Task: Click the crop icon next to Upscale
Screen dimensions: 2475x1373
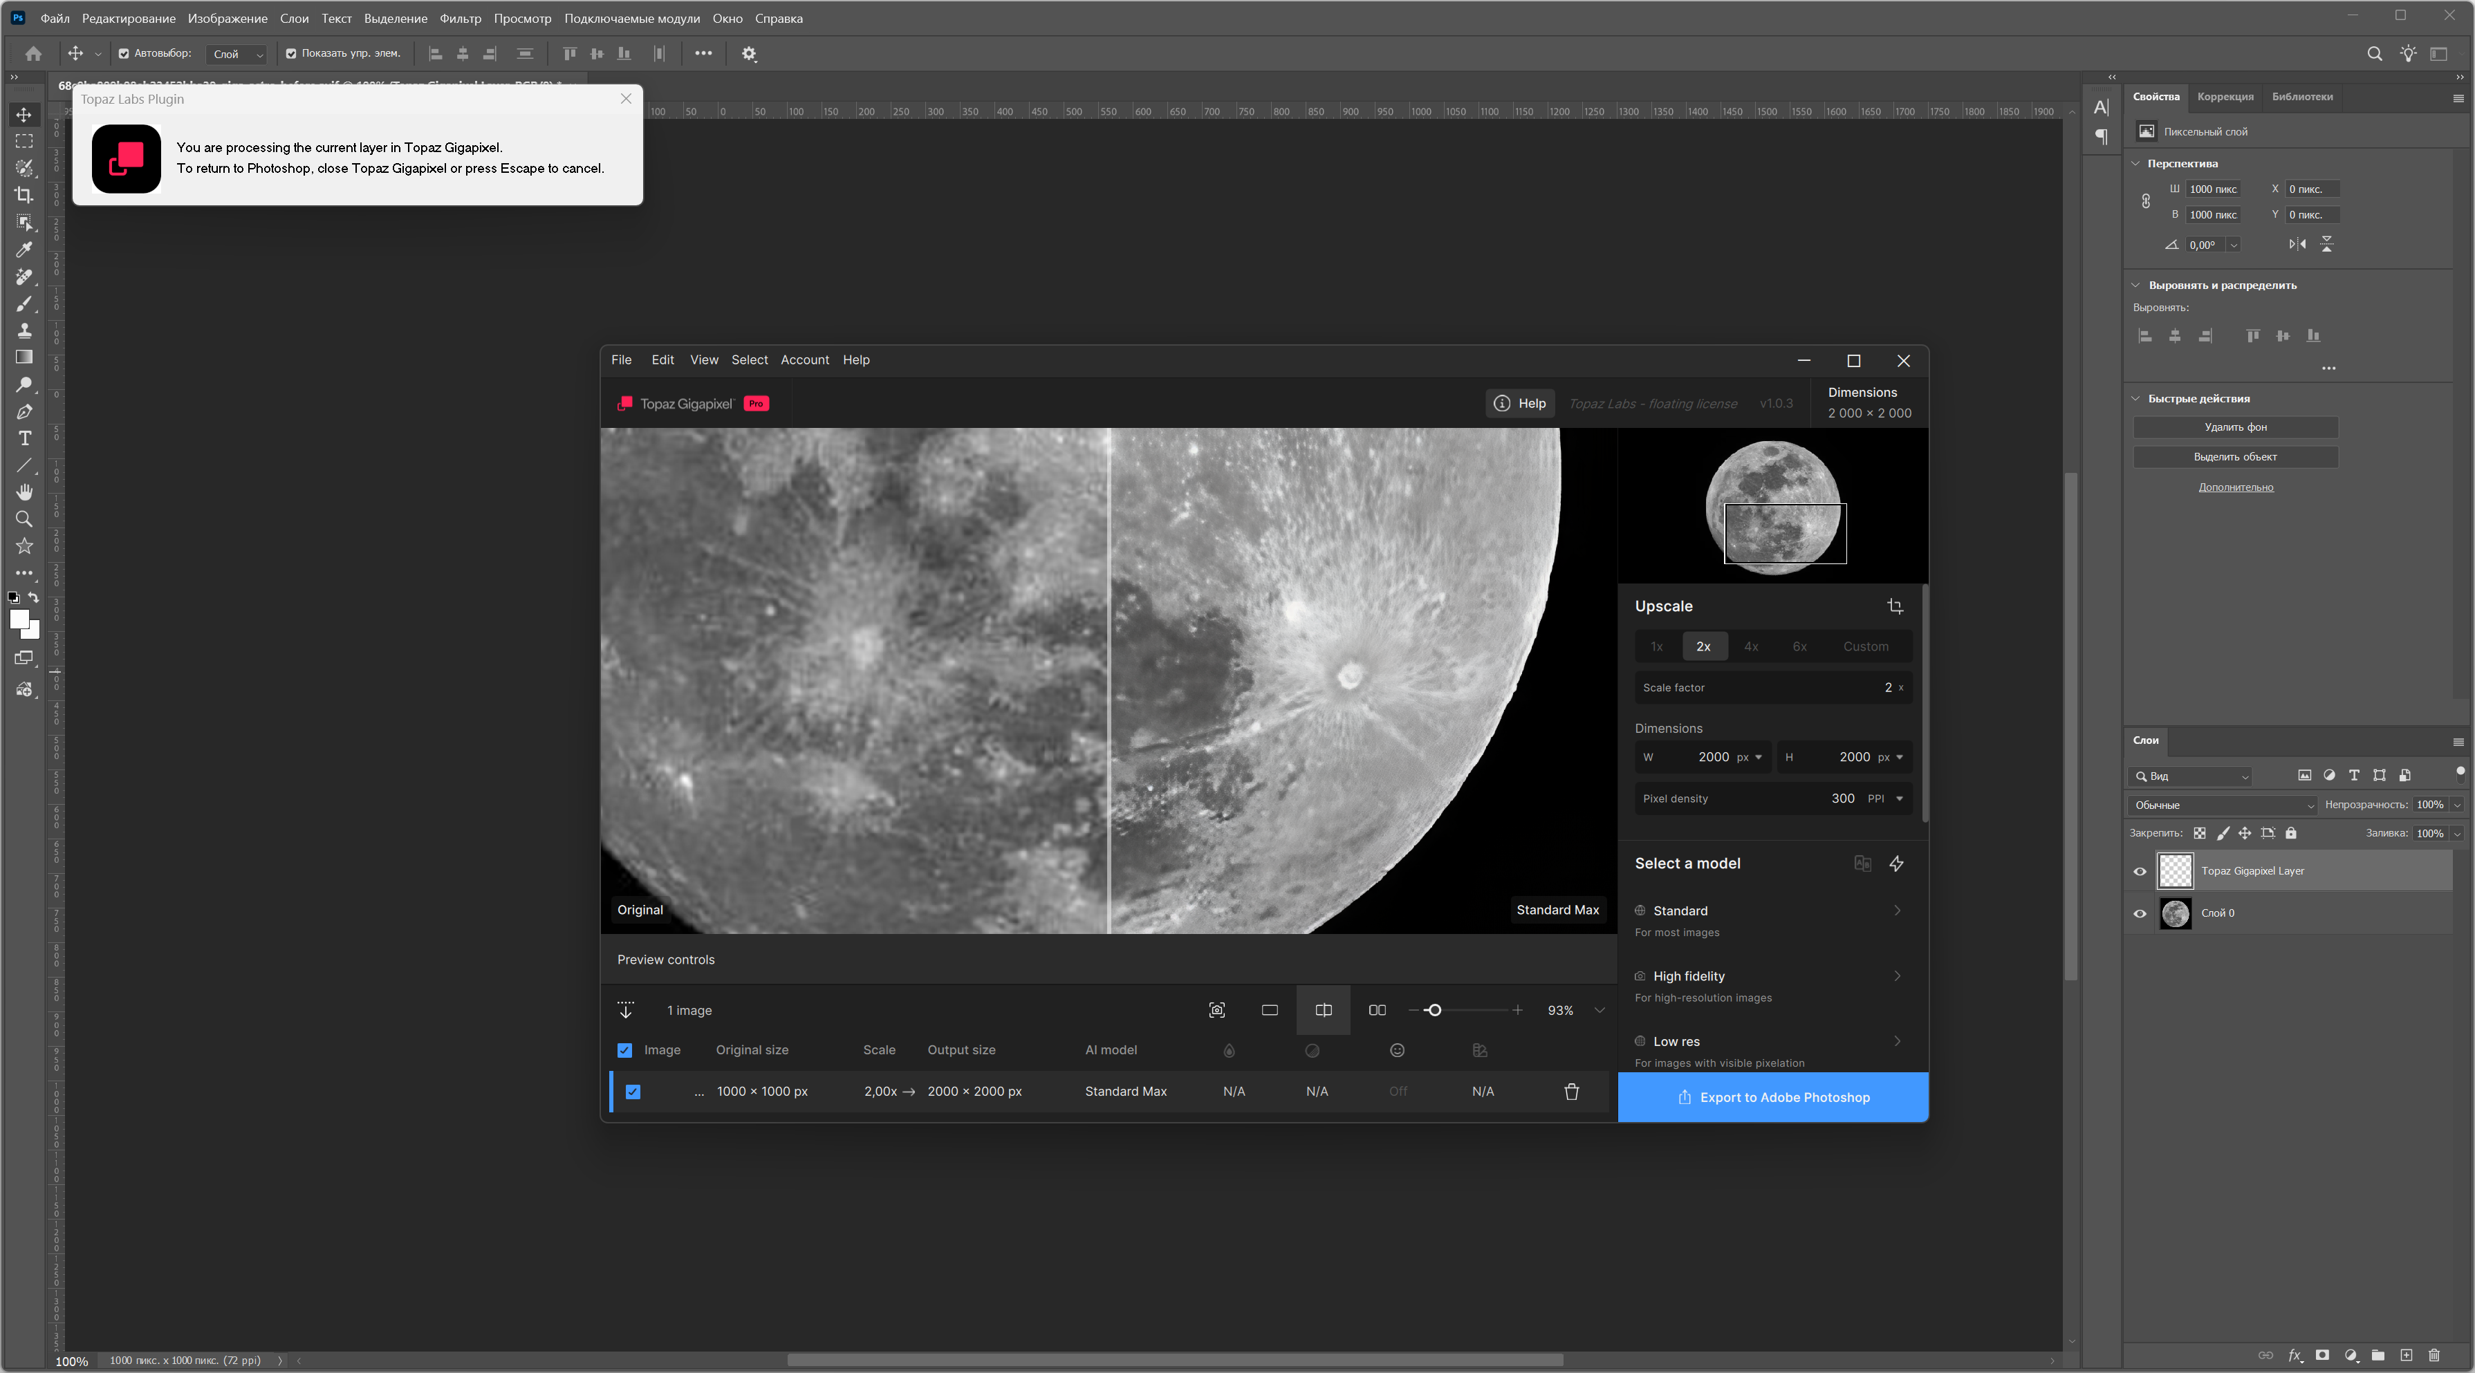Action: [x=1895, y=606]
